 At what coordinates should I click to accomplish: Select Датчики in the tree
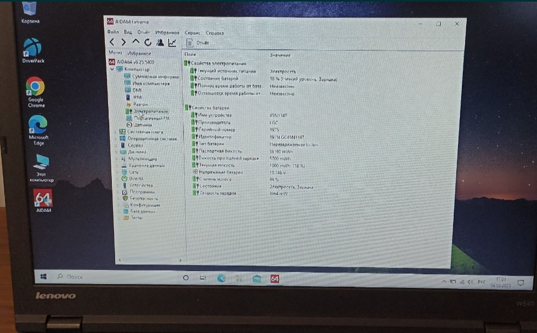click(142, 125)
